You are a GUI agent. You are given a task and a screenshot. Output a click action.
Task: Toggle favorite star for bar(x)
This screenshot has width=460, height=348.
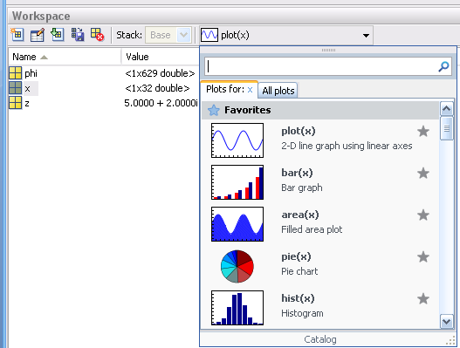point(423,174)
